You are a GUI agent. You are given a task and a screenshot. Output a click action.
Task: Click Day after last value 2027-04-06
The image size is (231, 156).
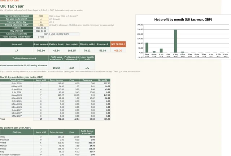click(x=41, y=31)
